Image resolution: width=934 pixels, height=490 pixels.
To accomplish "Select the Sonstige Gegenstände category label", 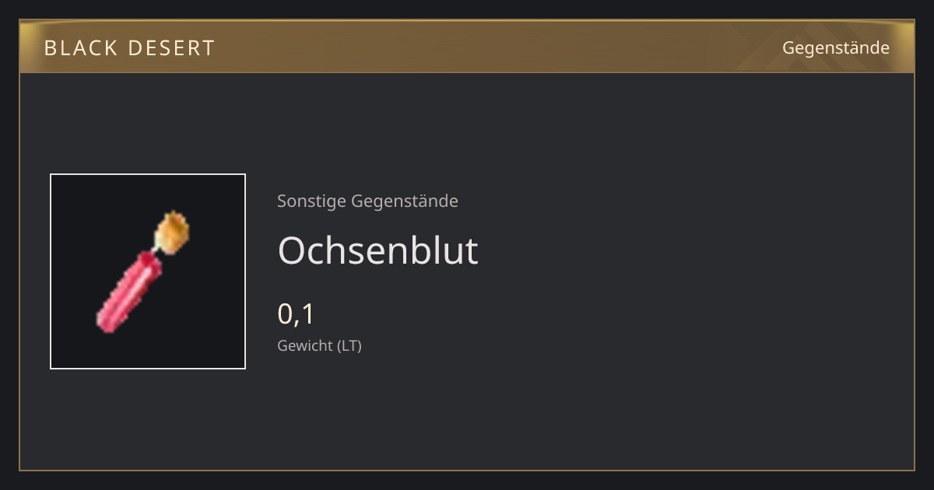I will (x=367, y=201).
